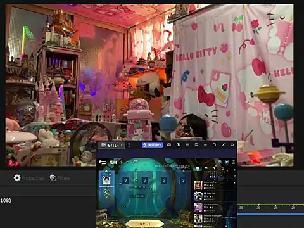This screenshot has width=304, height=228.
Task: Switch to the location-pin nearby tab
Action: [214, 168]
